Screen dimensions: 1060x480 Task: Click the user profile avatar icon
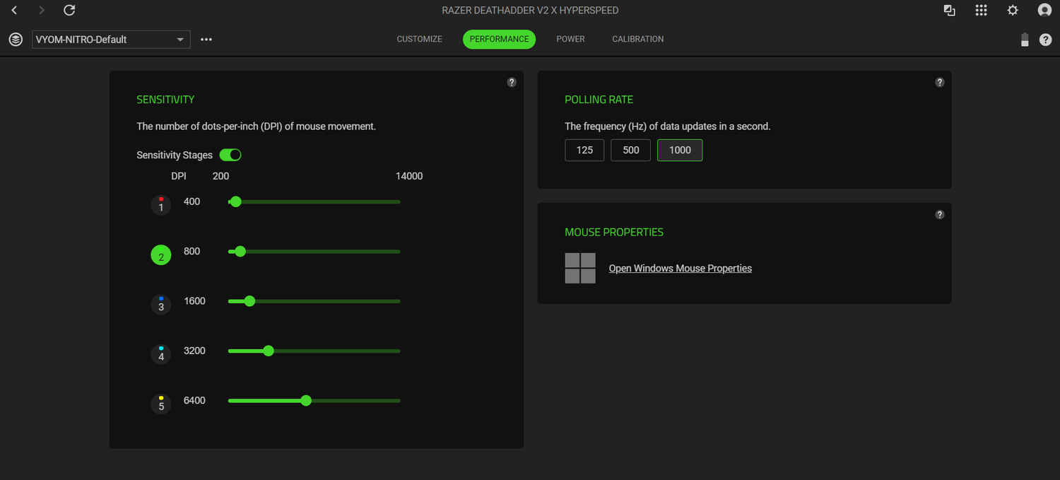coord(1044,10)
